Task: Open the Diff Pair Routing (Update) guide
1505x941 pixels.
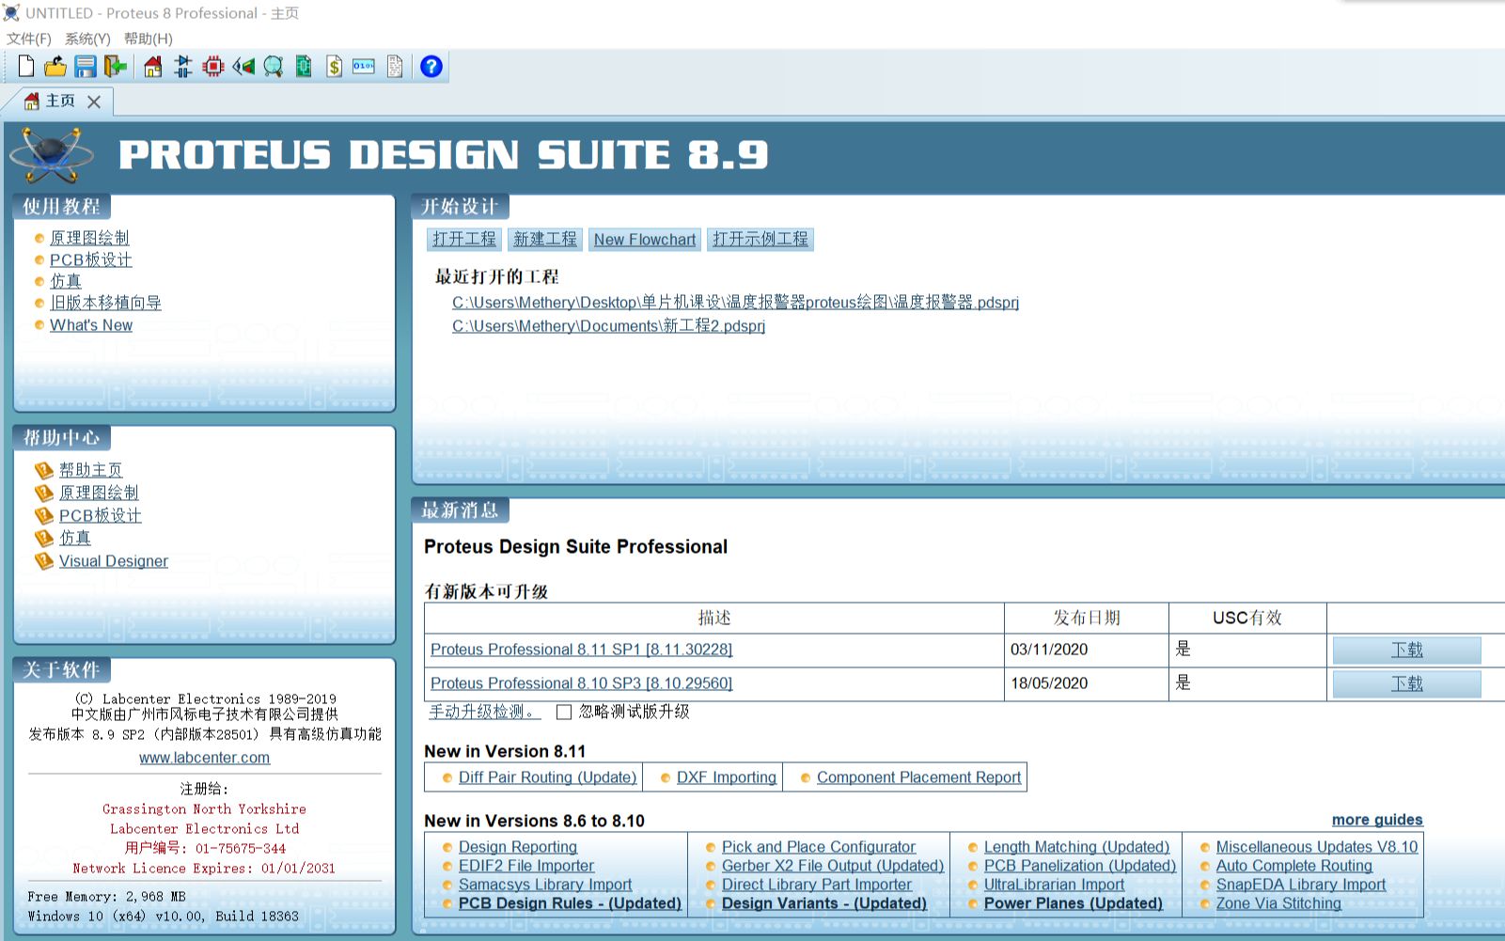Action: [547, 777]
